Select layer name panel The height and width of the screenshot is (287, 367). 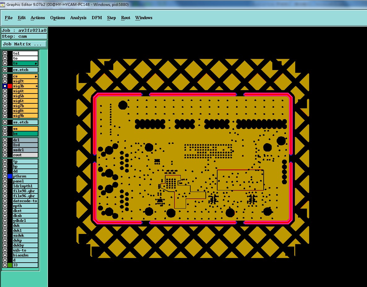coord(25,181)
